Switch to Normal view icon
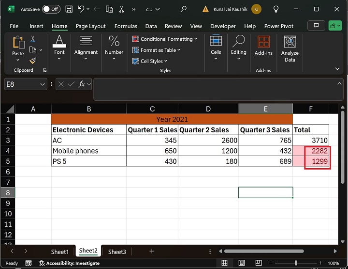Image resolution: width=348 pixels, height=269 pixels. (224, 263)
